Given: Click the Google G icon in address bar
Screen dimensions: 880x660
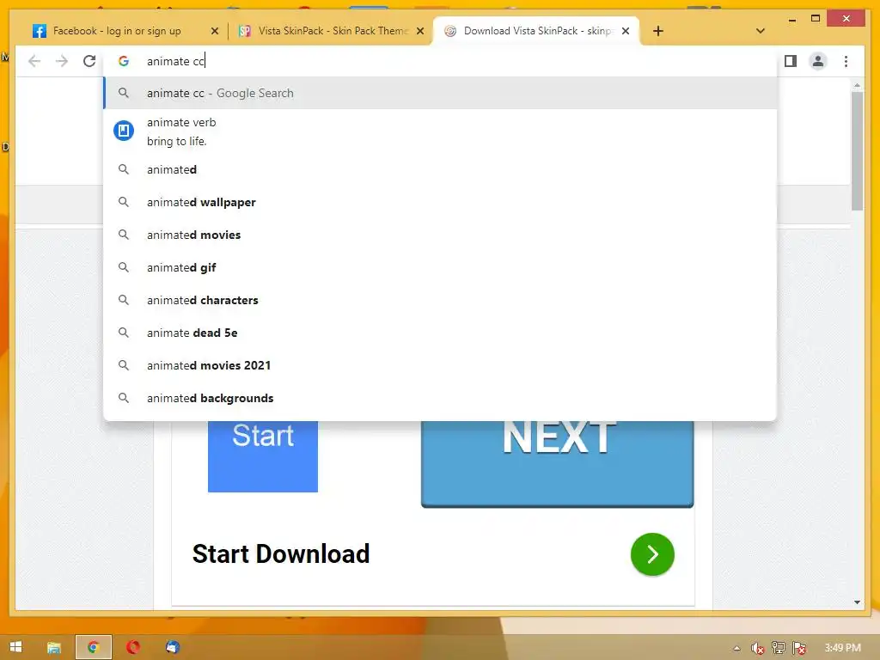Looking at the screenshot, I should (x=124, y=61).
